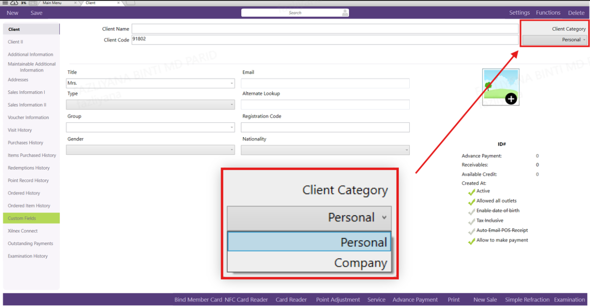Screen dimensions: 590x307
Task: Click the Save button
Action: point(37,13)
